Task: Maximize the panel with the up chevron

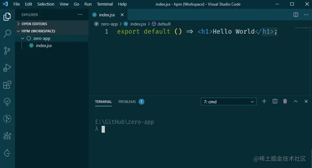Action: coord(296,101)
